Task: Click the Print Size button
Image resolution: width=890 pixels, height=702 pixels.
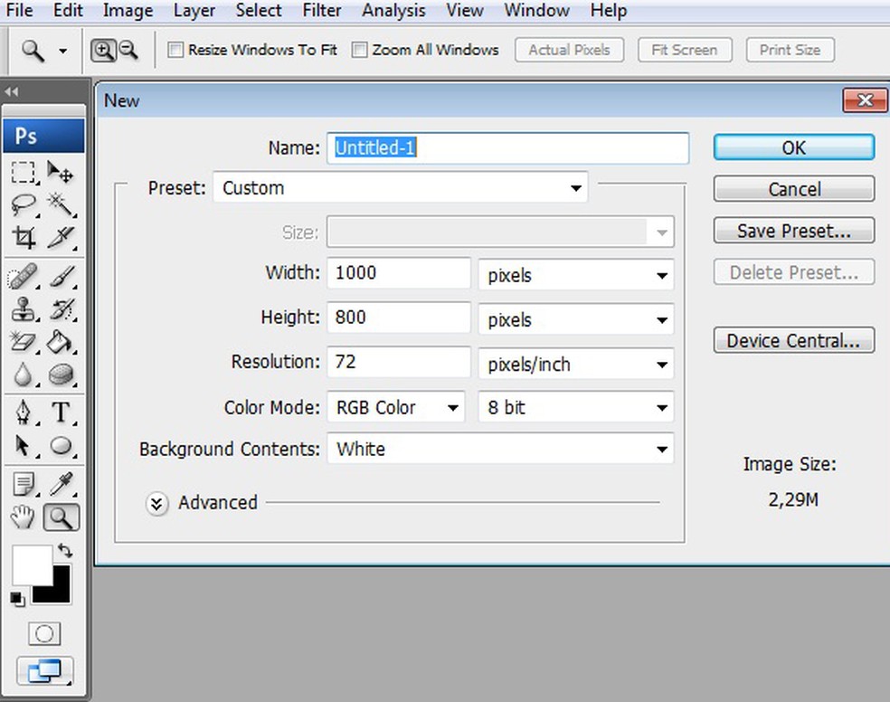Action: click(x=791, y=50)
